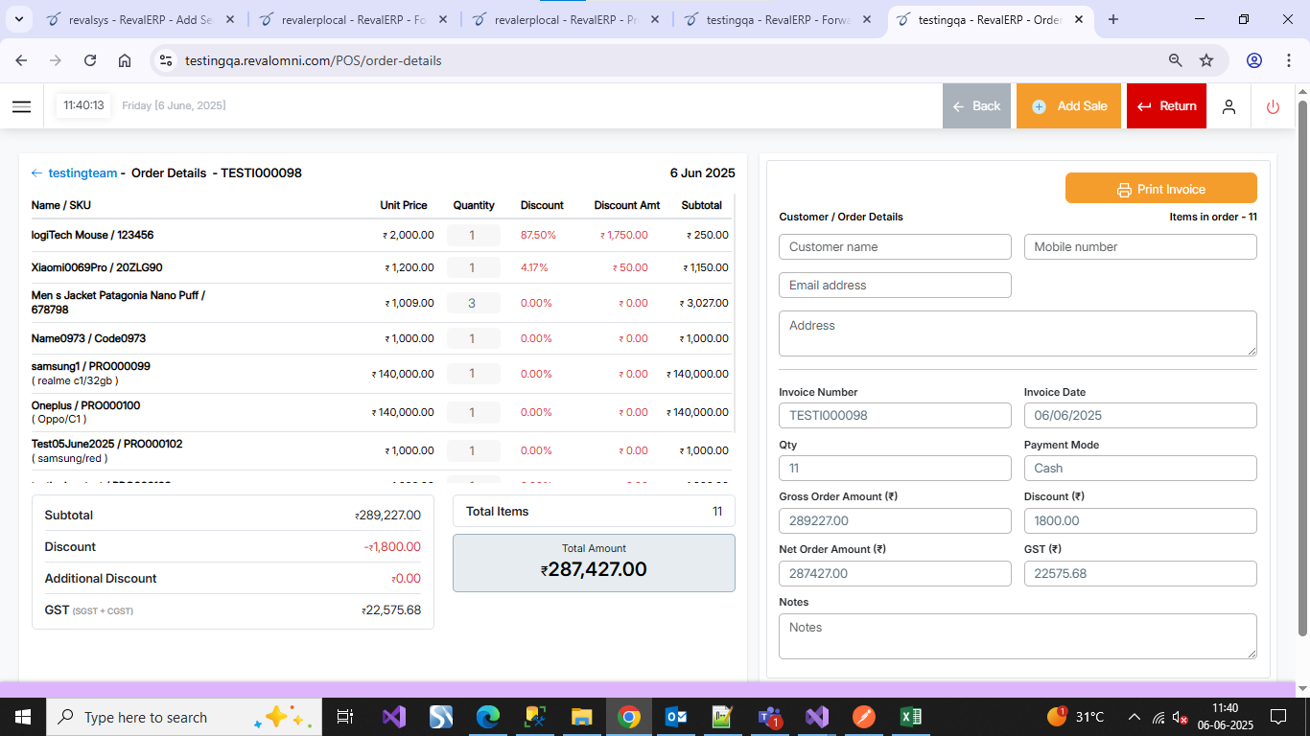Click the orange Add Sale button
Screen dimensions: 1310x736
tap(1068, 106)
